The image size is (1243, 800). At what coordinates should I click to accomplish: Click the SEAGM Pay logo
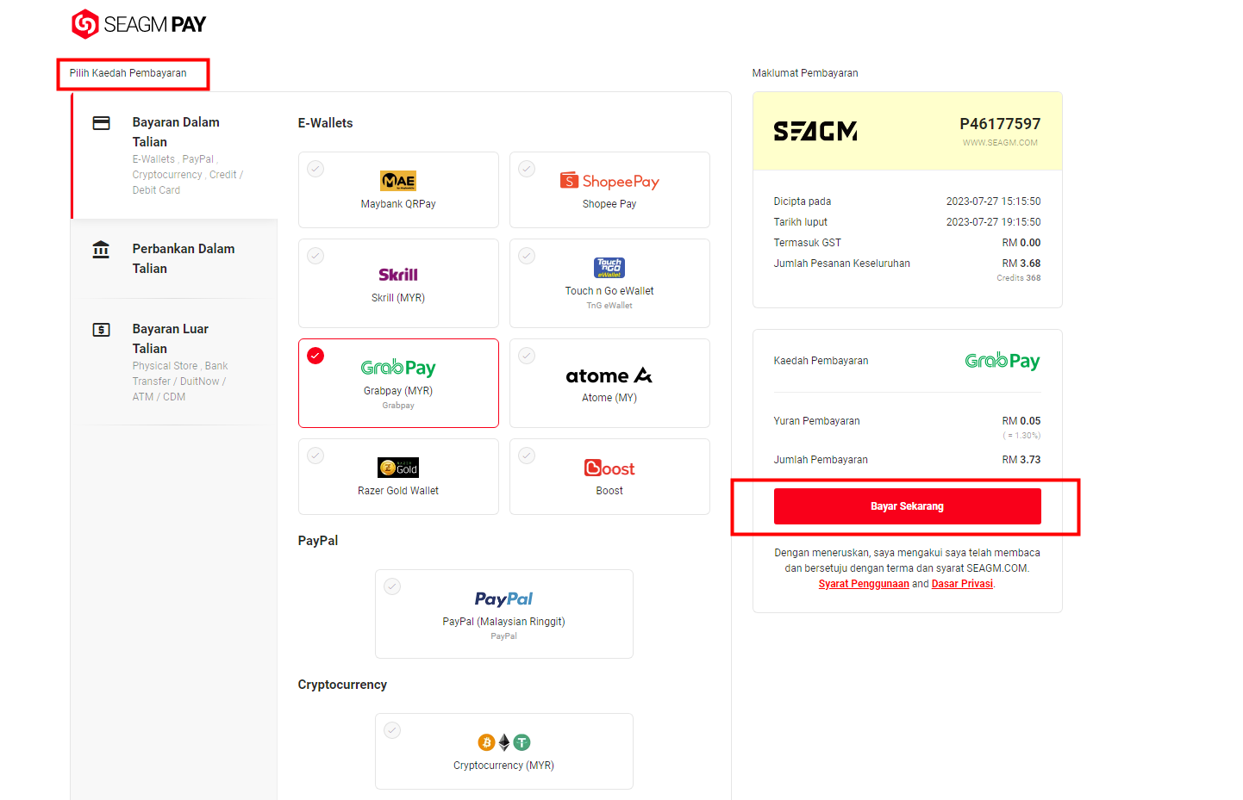[139, 24]
